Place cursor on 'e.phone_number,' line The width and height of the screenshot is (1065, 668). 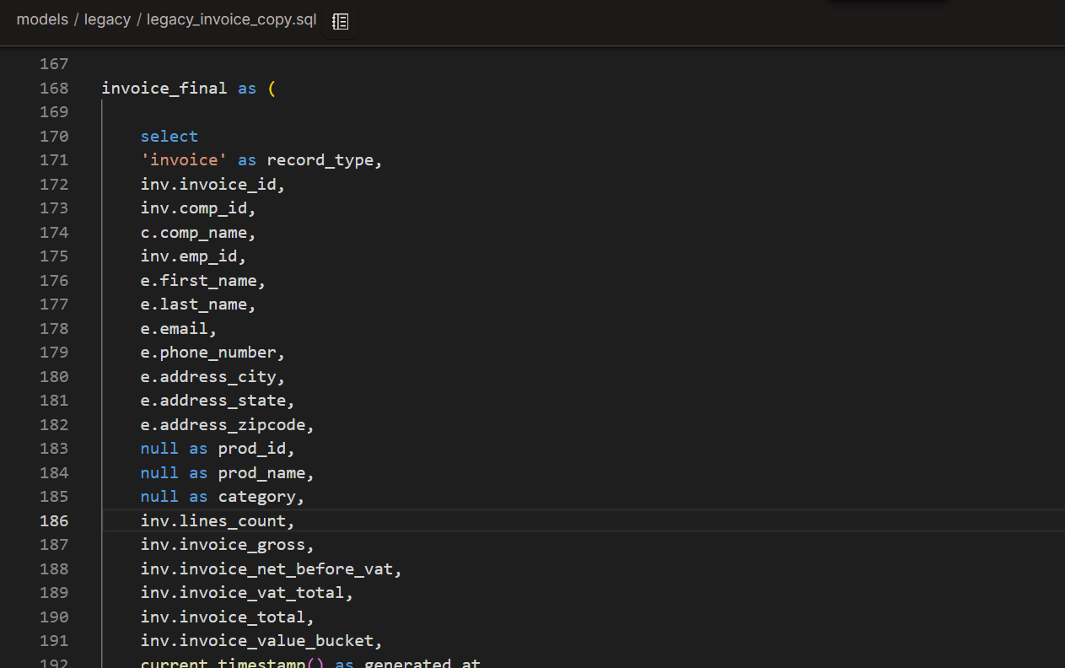212,353
